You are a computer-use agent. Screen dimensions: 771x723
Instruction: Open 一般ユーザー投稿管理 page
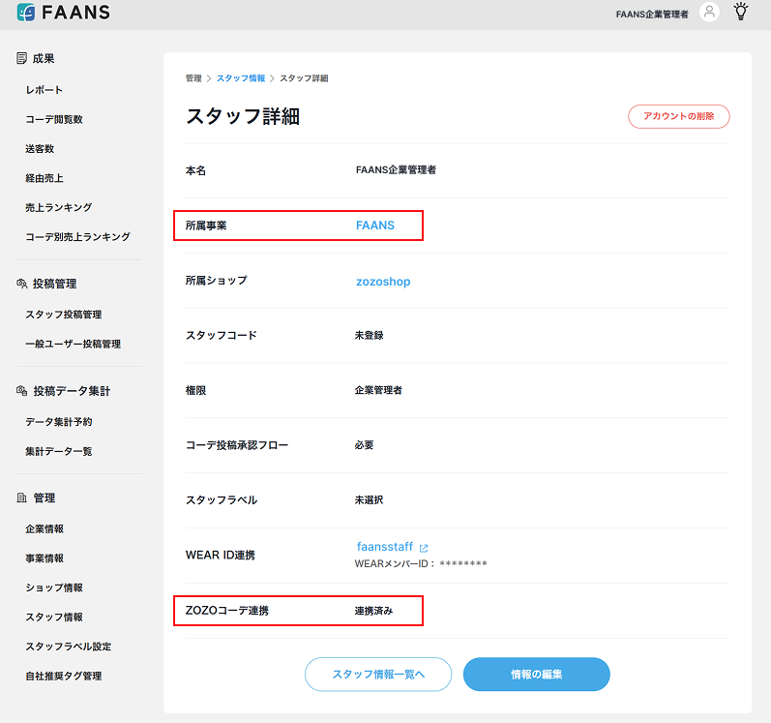point(73,345)
